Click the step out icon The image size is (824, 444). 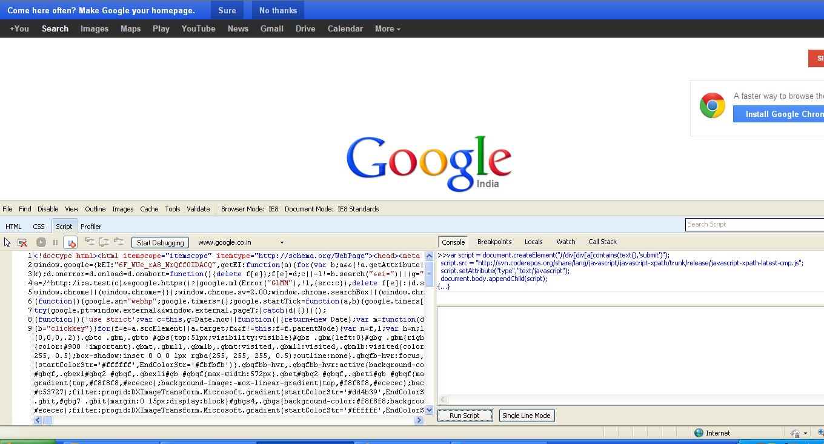[118, 242]
